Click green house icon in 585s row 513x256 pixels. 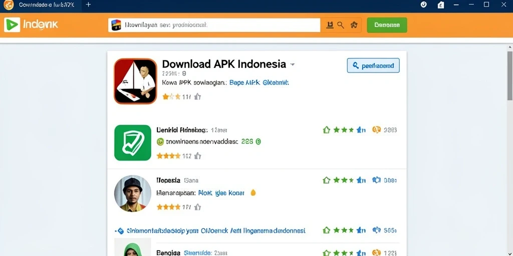[326, 230]
